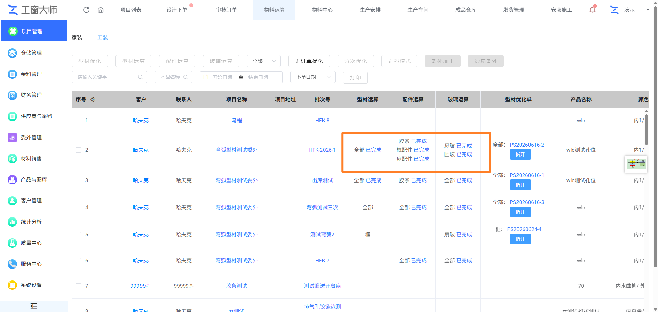The image size is (658, 312).
Task: Click the floating thumbnail preview image
Action: point(636,164)
